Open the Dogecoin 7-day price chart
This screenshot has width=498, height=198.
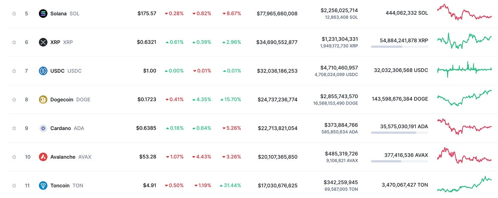point(464,98)
